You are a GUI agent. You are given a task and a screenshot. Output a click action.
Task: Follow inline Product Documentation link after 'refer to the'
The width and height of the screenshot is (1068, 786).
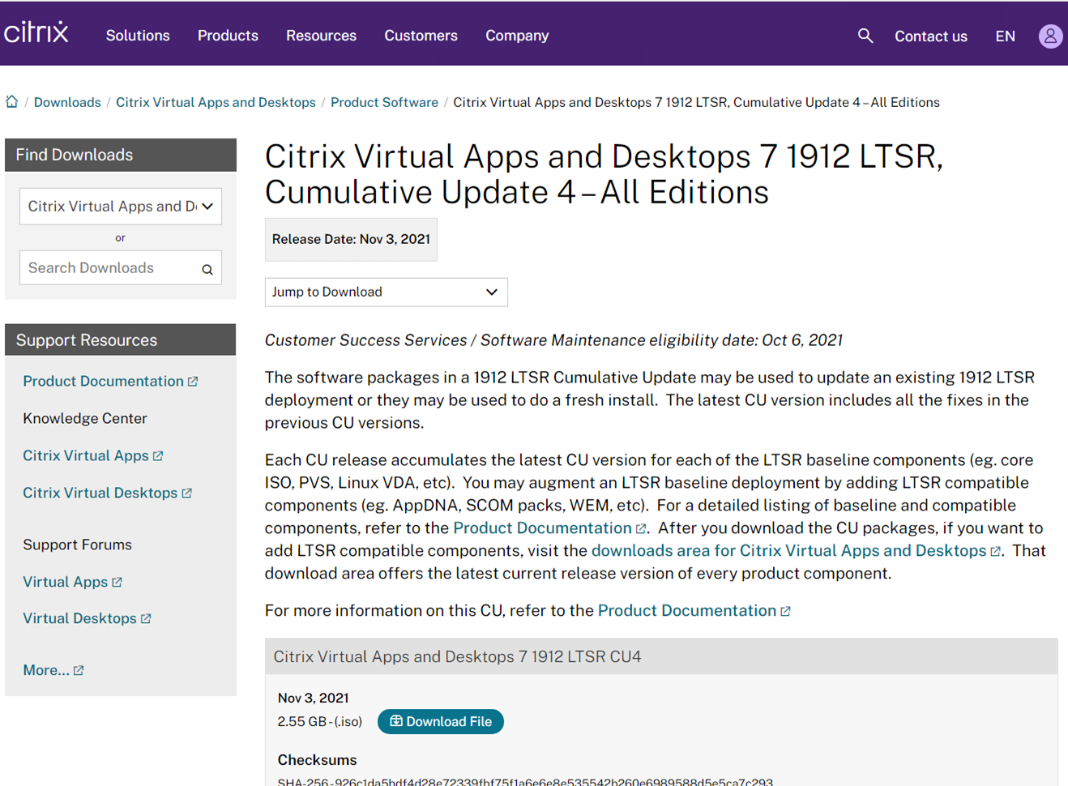(542, 528)
